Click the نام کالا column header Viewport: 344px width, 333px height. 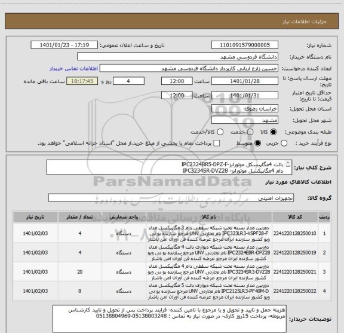(x=209, y=217)
